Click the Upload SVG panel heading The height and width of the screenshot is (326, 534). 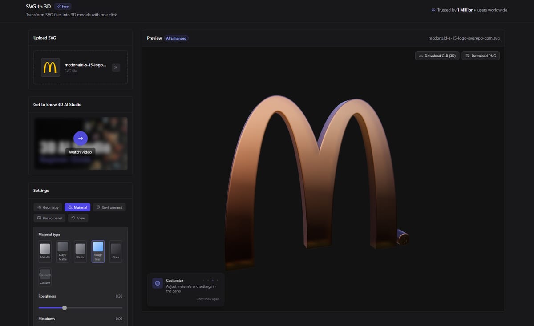coord(44,38)
